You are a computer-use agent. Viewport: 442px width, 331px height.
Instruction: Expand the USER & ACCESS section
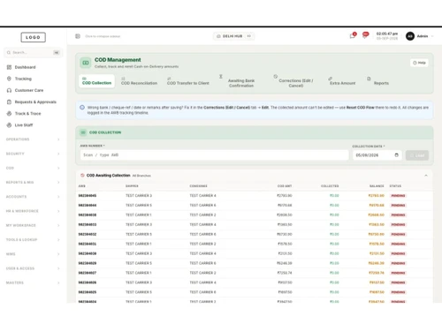click(33, 268)
